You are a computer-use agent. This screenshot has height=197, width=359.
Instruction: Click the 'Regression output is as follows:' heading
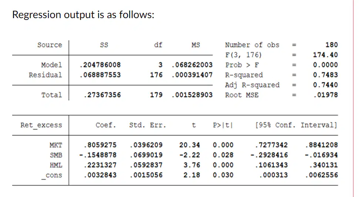coord(83,15)
